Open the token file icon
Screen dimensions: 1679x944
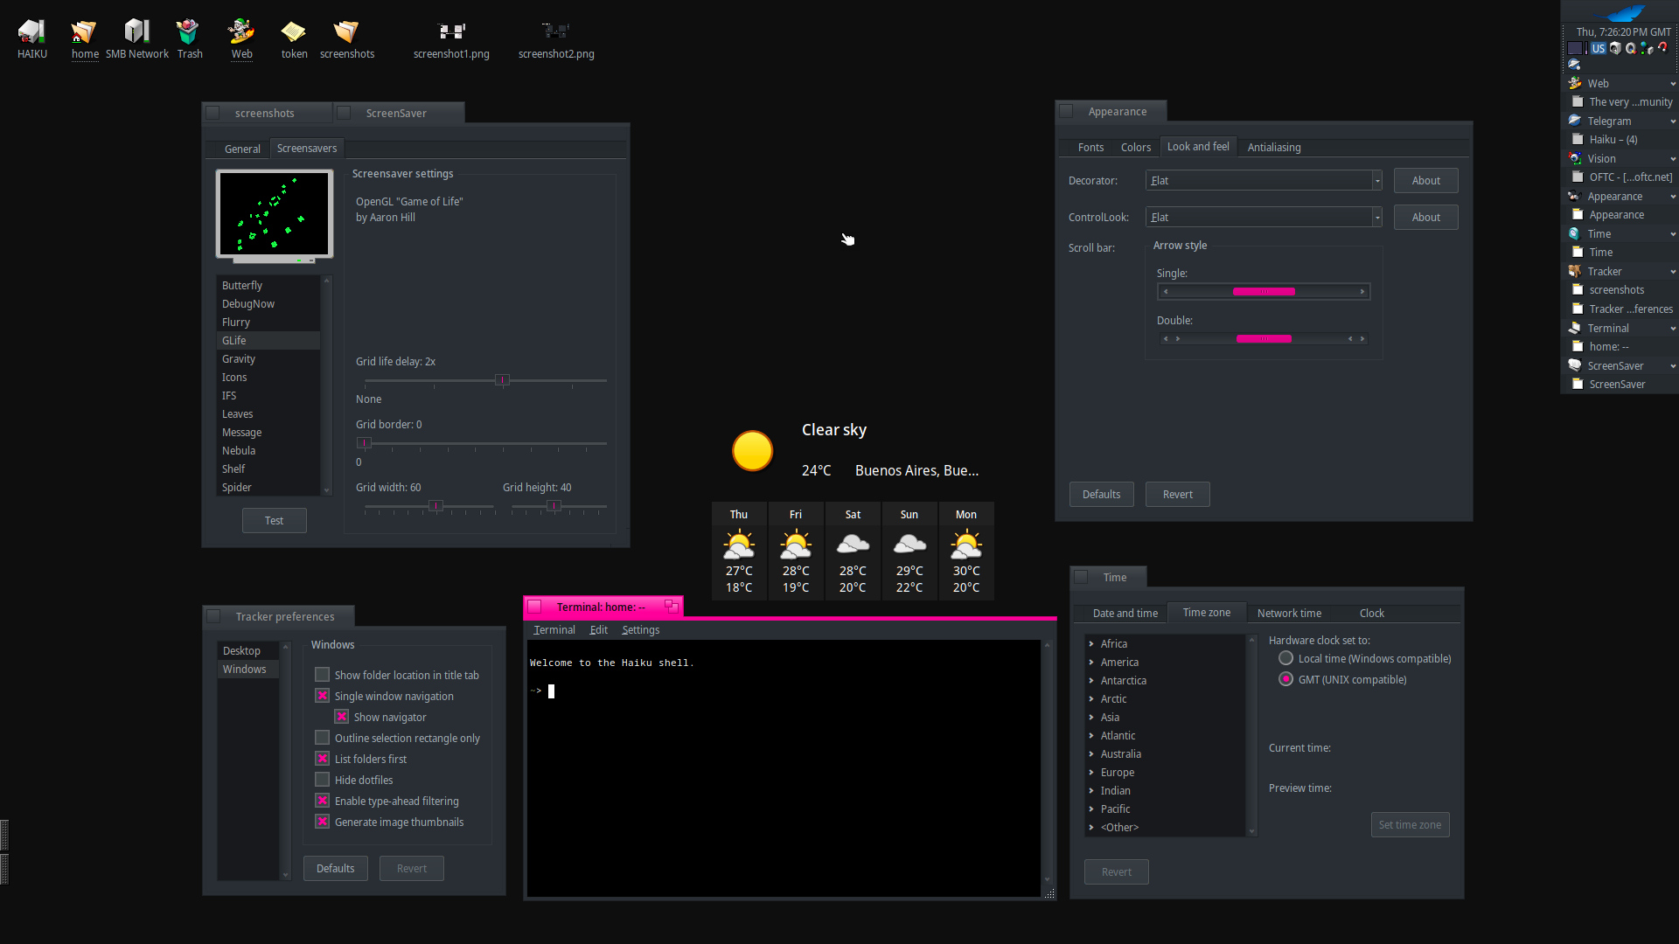294,31
